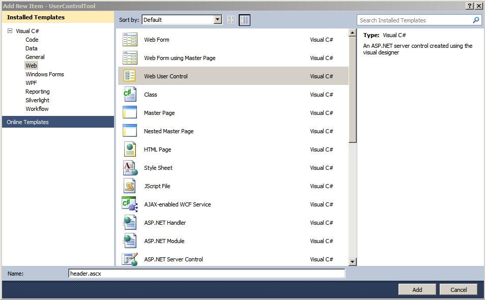Image resolution: width=485 pixels, height=300 pixels.
Task: Click "Web Form using Master Page" text
Action: click(180, 58)
